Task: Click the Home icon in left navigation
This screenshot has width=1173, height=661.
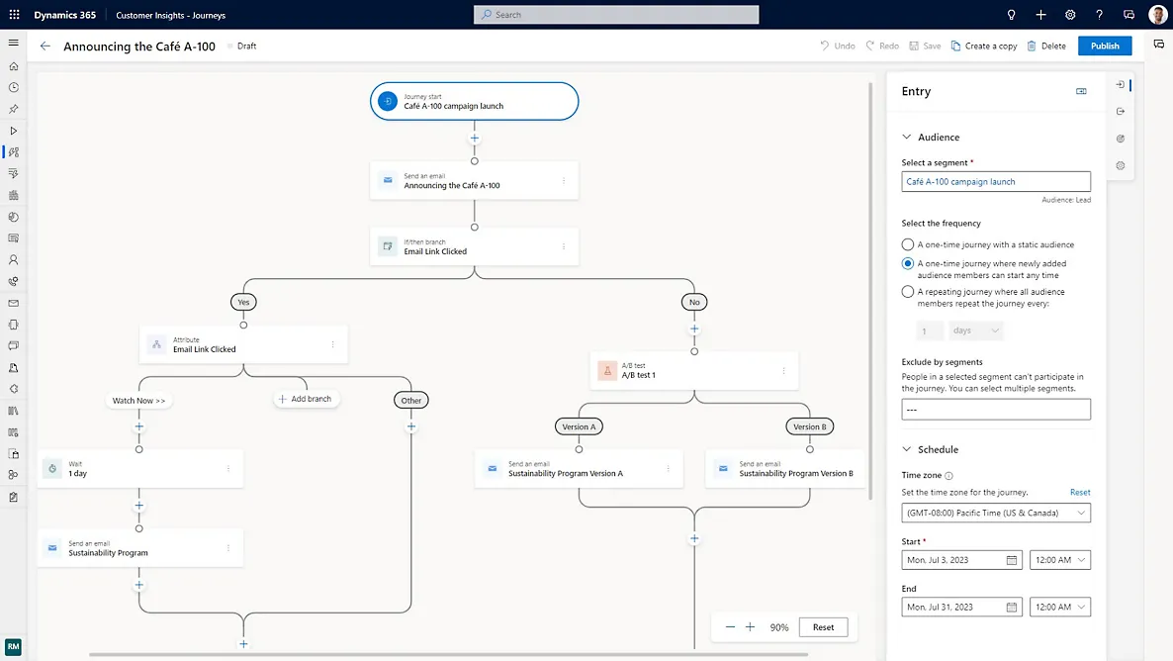Action: click(13, 66)
